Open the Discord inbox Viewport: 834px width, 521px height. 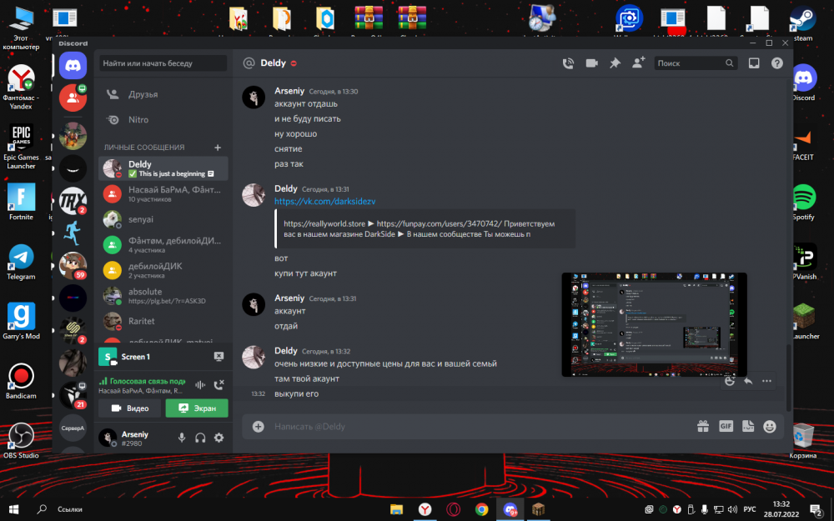pos(754,63)
